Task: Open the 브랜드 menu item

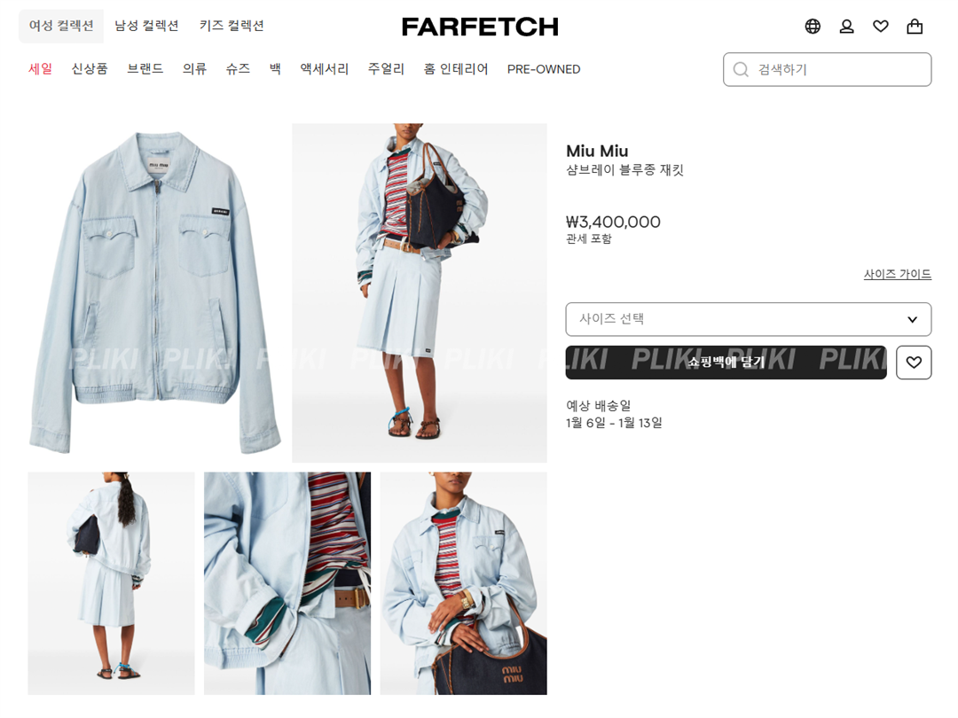Action: click(x=145, y=69)
